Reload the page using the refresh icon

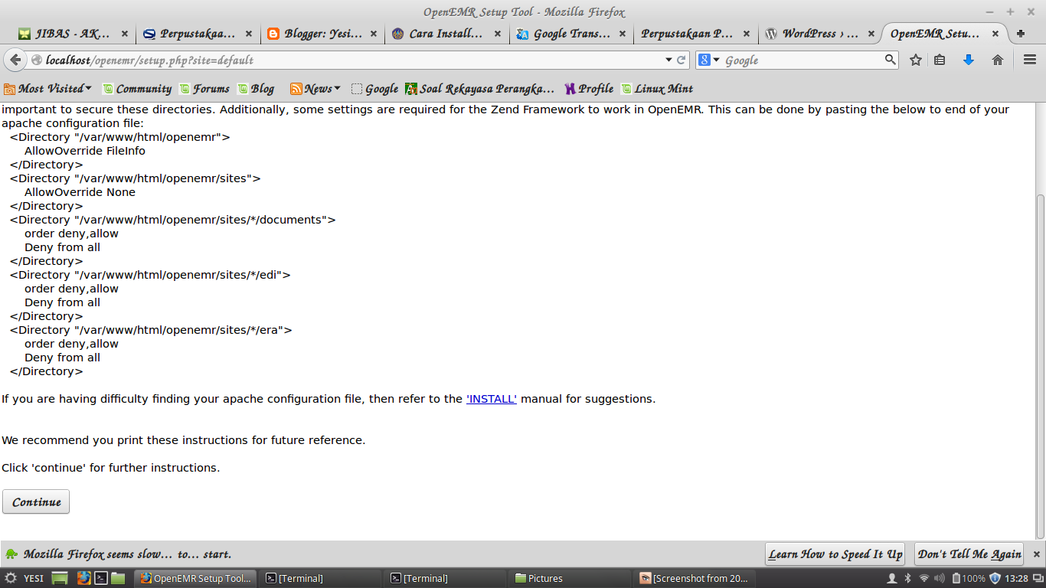point(681,60)
